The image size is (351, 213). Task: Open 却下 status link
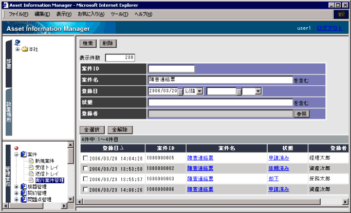pos(273,179)
